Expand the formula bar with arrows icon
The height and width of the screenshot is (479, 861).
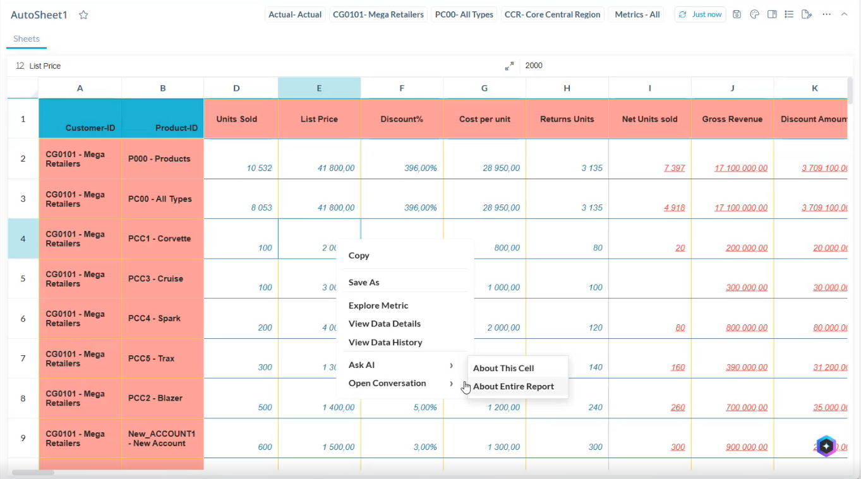pyautogui.click(x=509, y=66)
